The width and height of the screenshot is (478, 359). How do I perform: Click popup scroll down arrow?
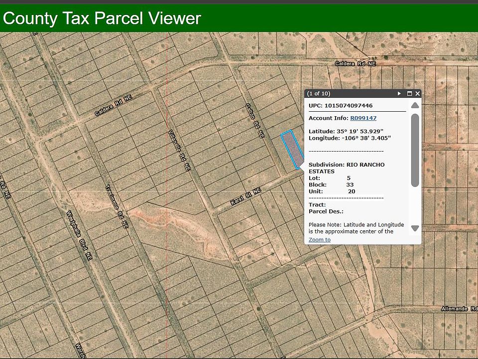pyautogui.click(x=415, y=228)
